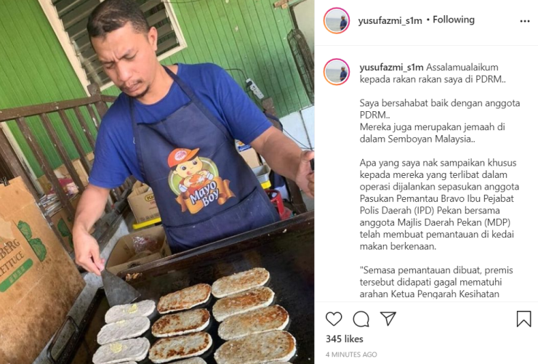538x364 pixels.
Task: Like the post with the heart icon
Action: point(334,319)
